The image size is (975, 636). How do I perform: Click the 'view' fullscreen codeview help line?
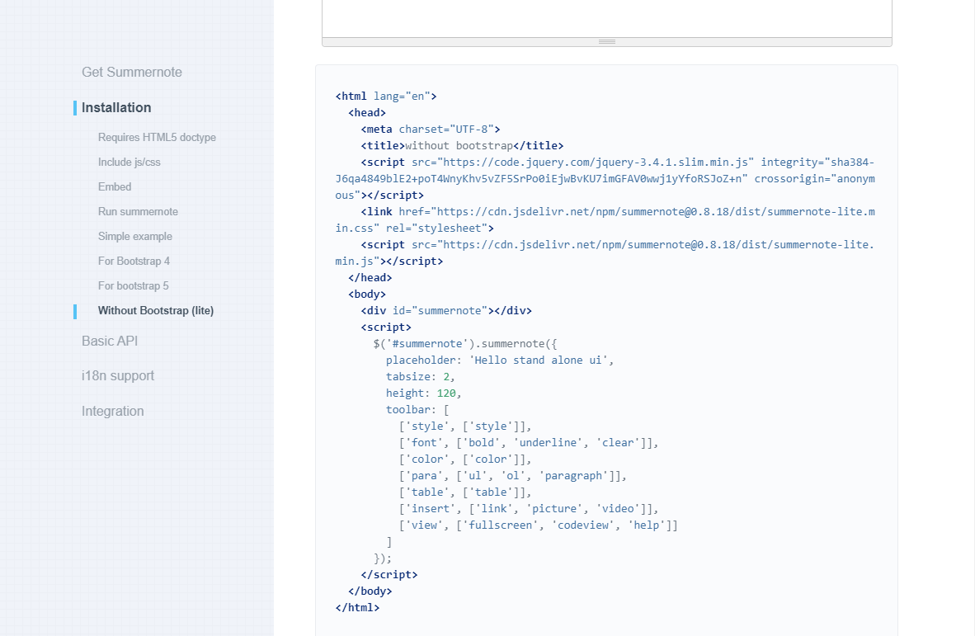(x=539, y=525)
